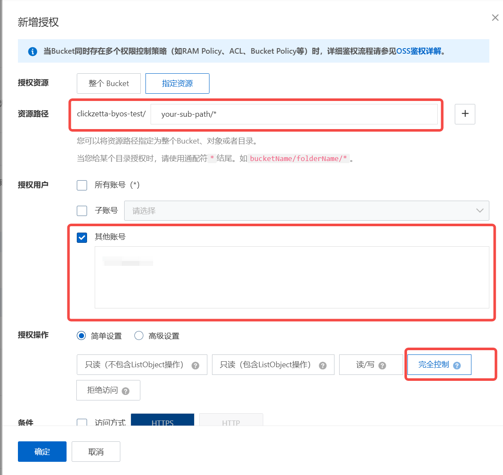This screenshot has height=475, width=503.
Task: Click help icon next to 拒绝访问
Action: point(125,391)
